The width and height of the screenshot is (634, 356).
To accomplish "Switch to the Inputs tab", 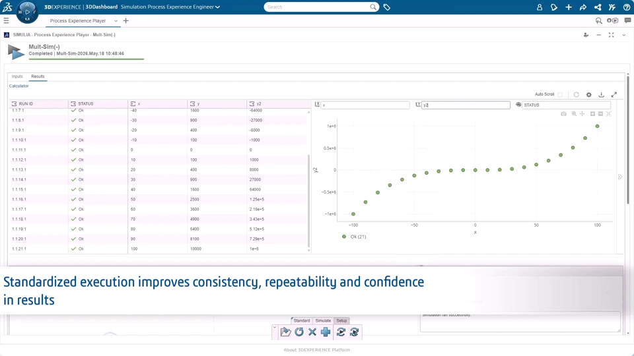I will 17,76.
